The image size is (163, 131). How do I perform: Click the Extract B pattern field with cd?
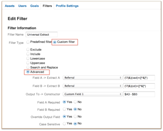[x=139, y=86]
